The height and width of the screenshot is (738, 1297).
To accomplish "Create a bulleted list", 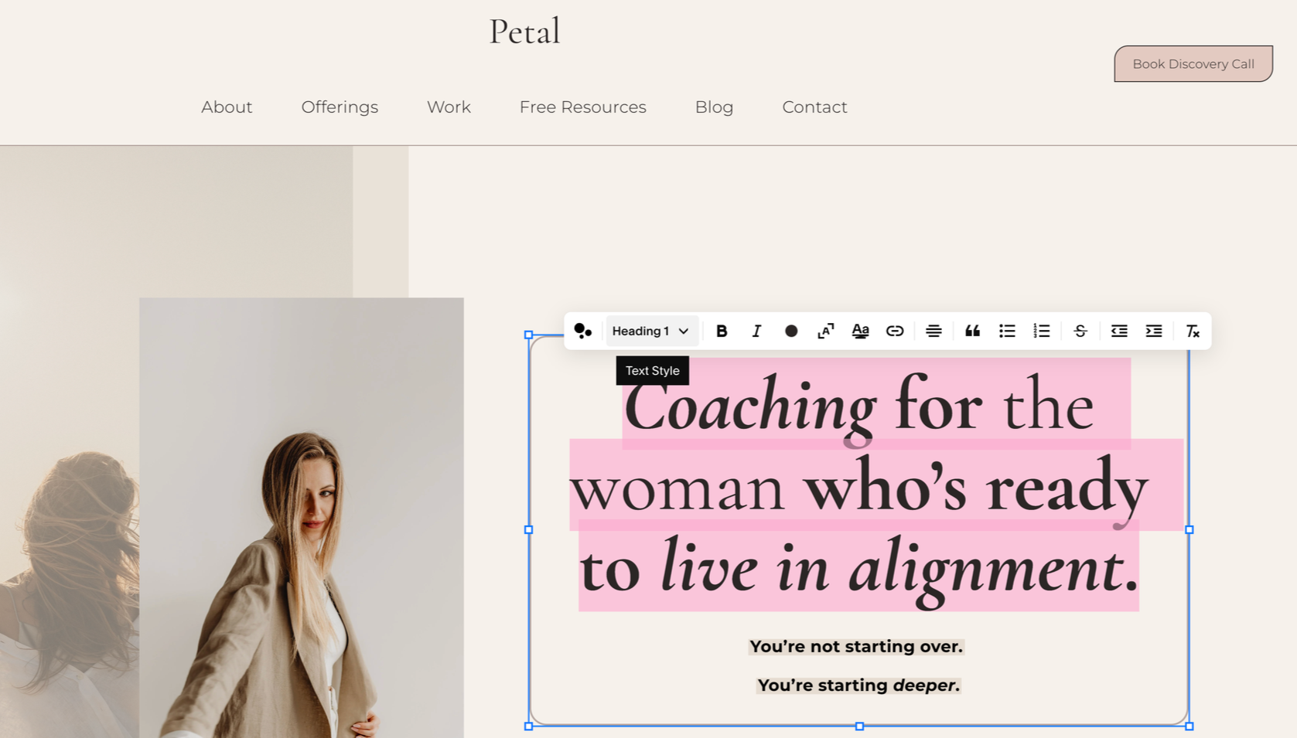I will pyautogui.click(x=1007, y=332).
